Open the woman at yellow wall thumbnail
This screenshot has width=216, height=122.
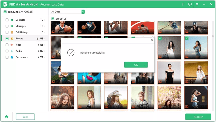click(196, 73)
